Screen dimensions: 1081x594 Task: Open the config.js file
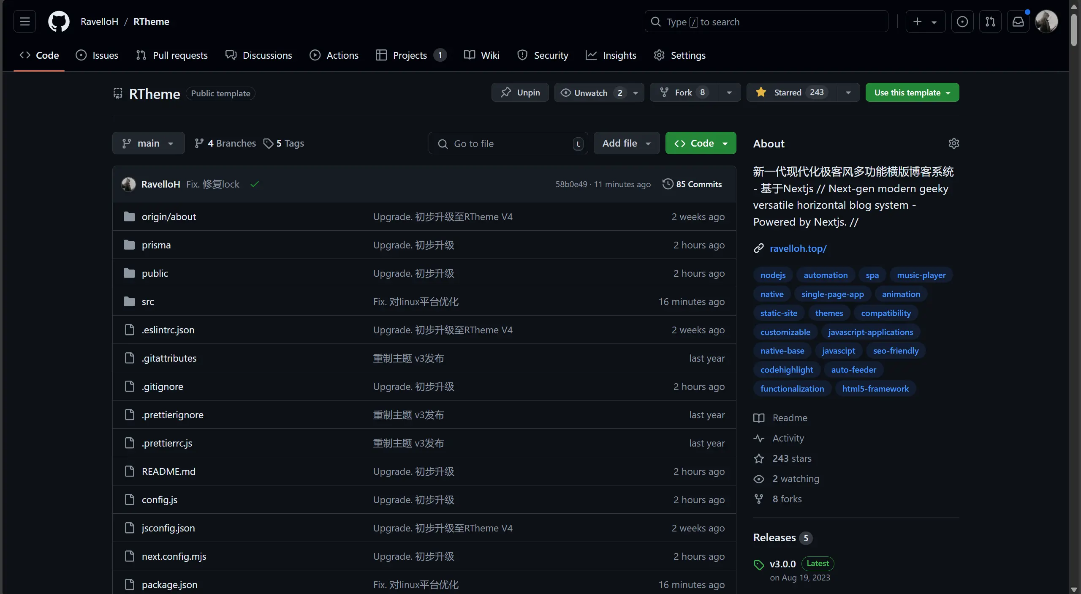(x=160, y=500)
